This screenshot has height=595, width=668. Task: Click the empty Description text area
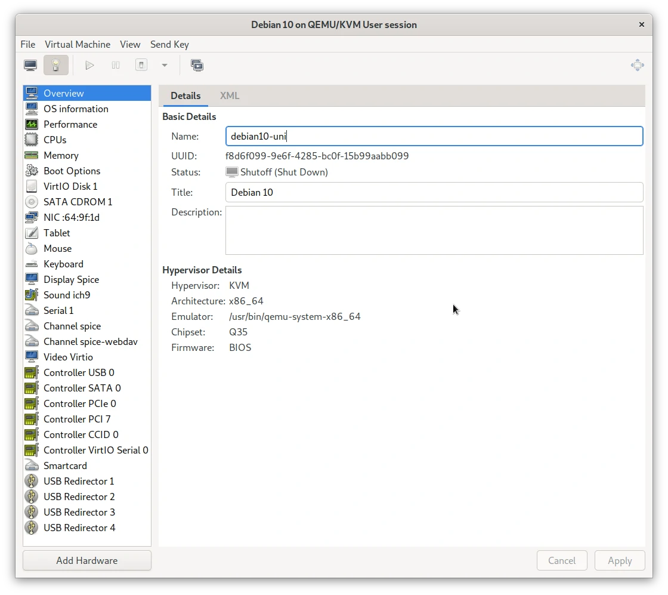click(434, 230)
